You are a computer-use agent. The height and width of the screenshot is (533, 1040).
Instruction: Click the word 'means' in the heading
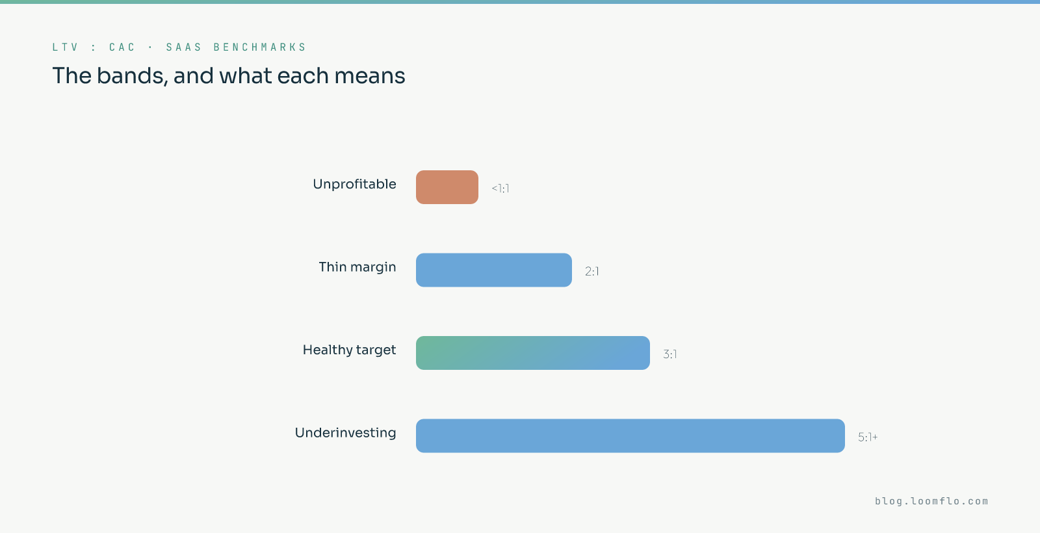coord(370,77)
